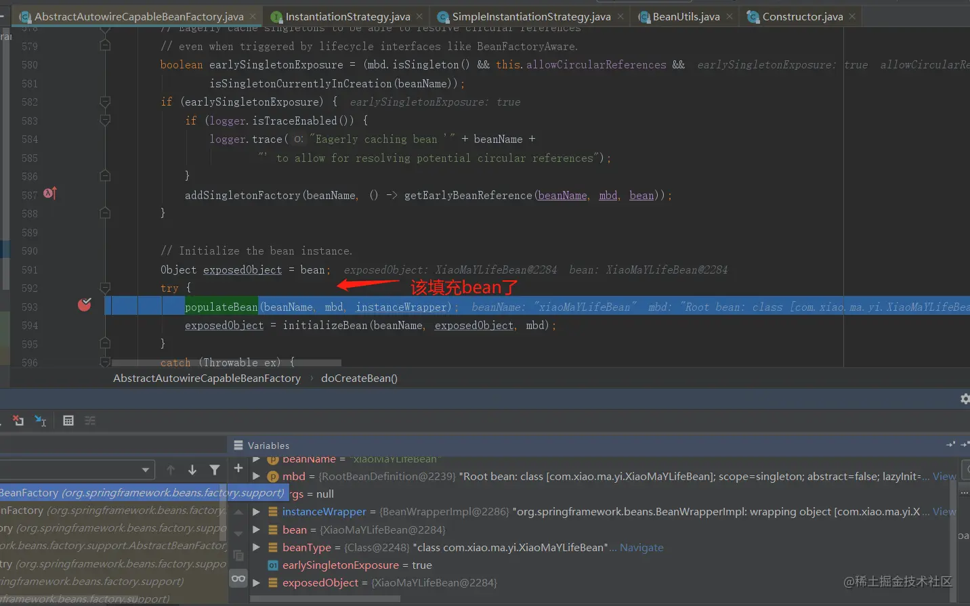The image size is (970, 606).
Task: Close the Constructor.java tab
Action: point(852,16)
